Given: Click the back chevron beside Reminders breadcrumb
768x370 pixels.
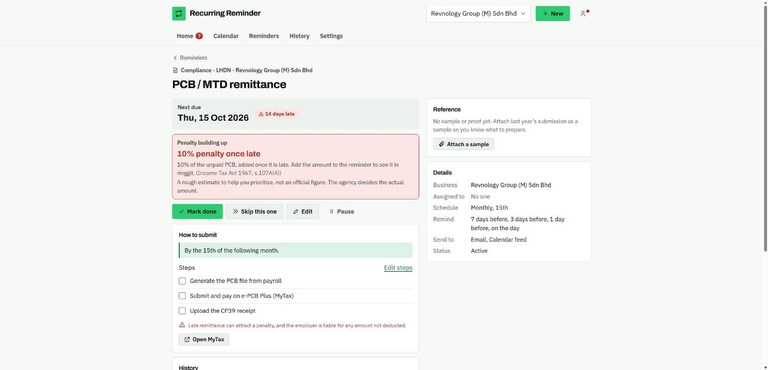Looking at the screenshot, I should pos(175,58).
